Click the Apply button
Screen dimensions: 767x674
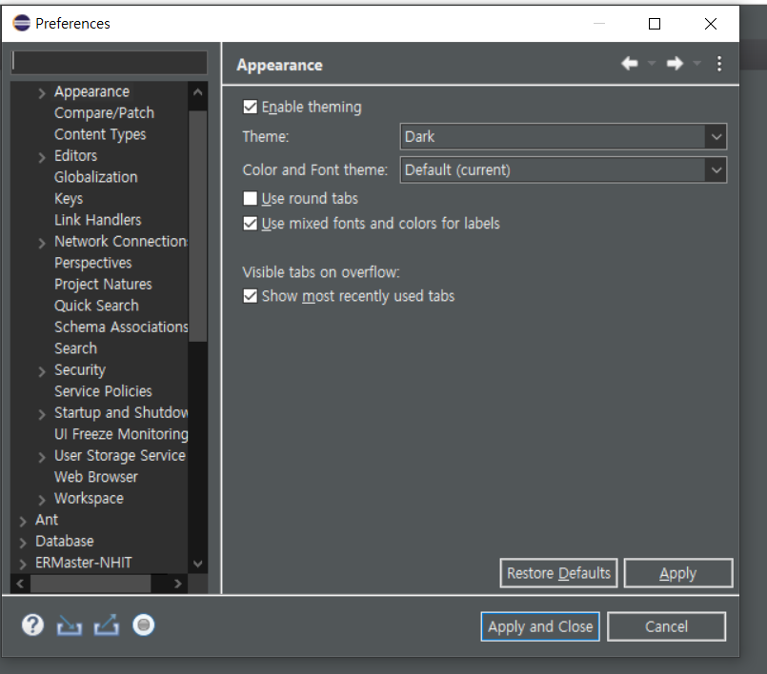[678, 573]
